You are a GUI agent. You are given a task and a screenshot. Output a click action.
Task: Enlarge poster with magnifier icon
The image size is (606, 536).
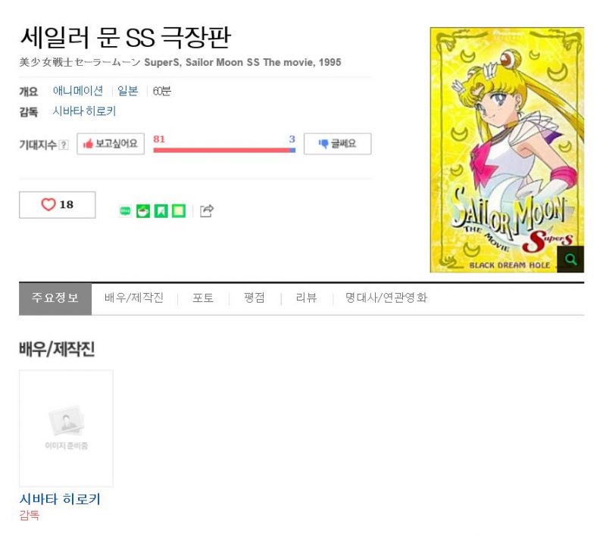tap(570, 259)
